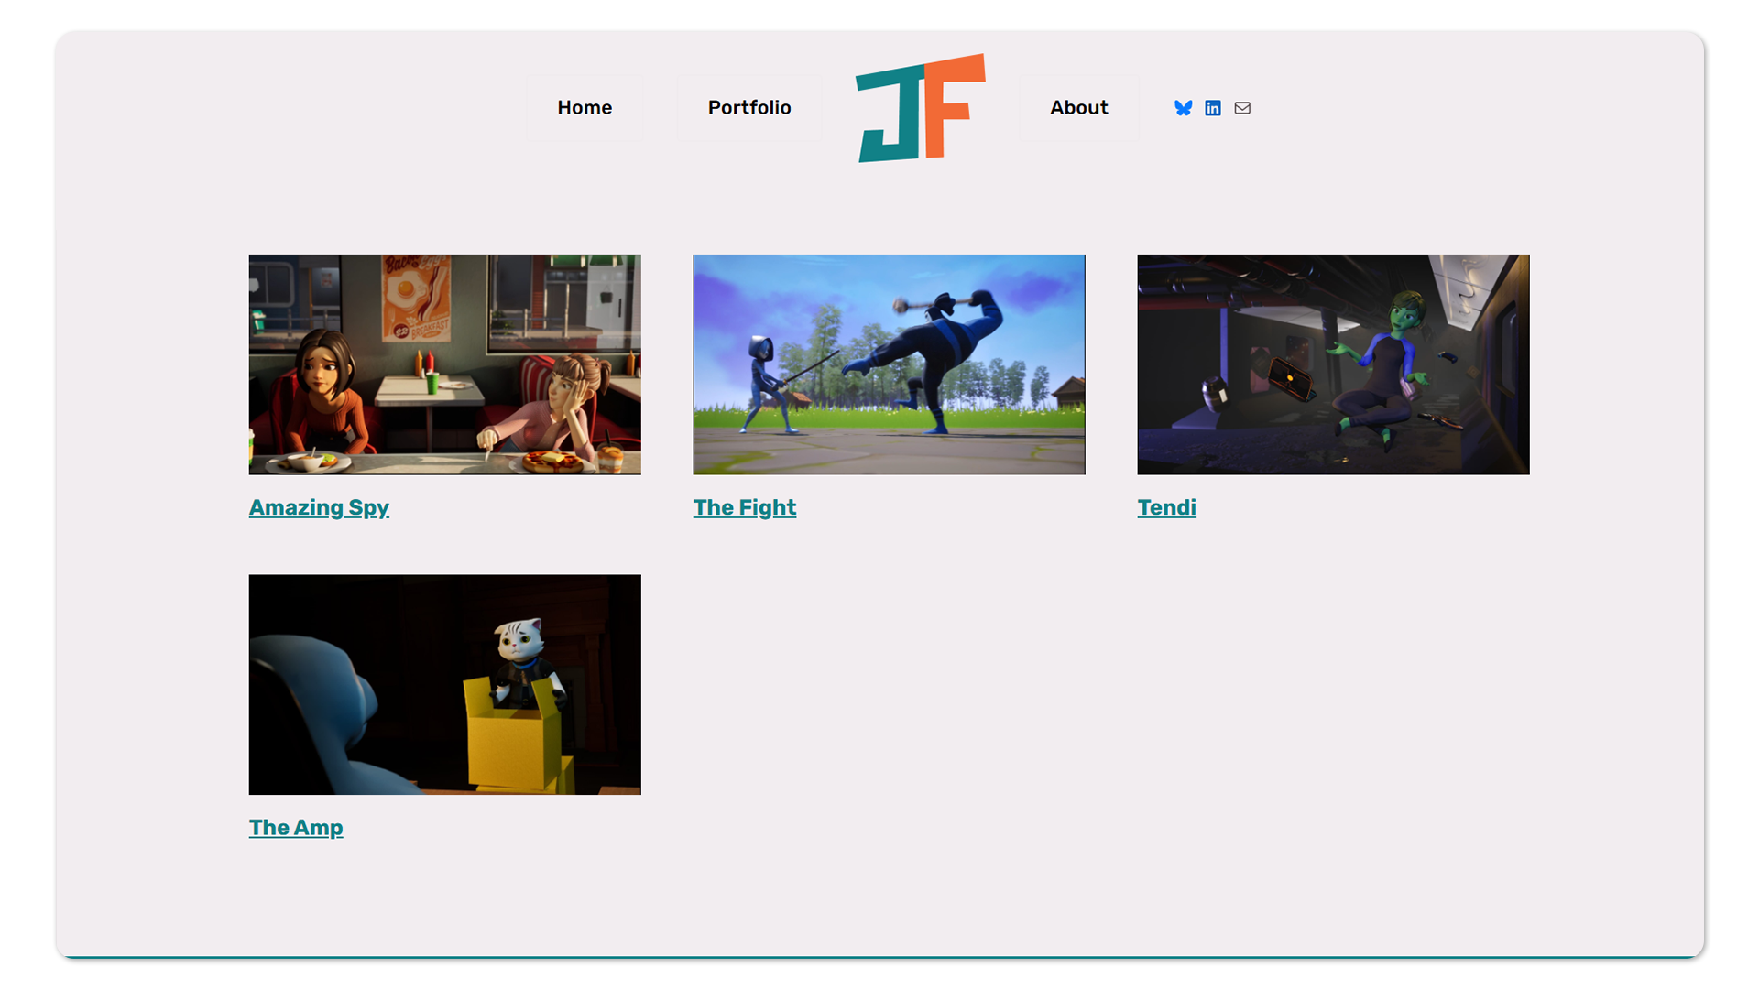Click the email envelope icon
This screenshot has height=989, width=1759.
coord(1241,108)
